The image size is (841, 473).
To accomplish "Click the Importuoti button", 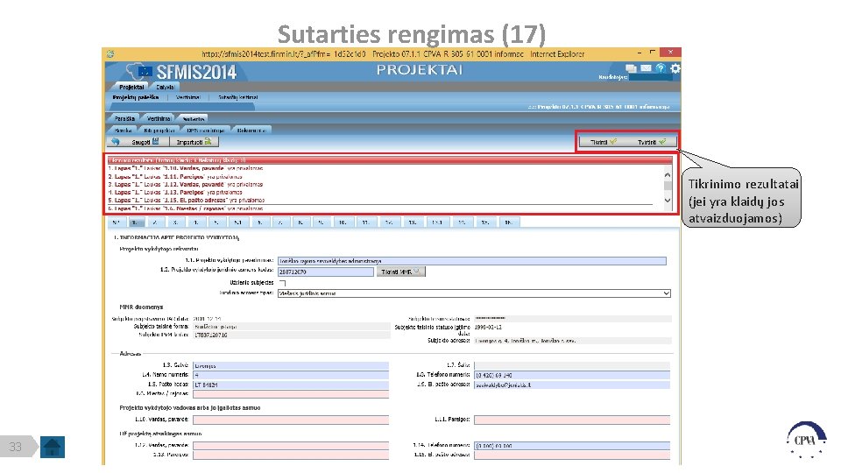I will click(194, 142).
